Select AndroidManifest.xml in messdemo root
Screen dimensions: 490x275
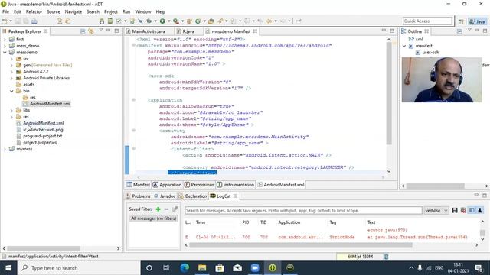[43, 123]
